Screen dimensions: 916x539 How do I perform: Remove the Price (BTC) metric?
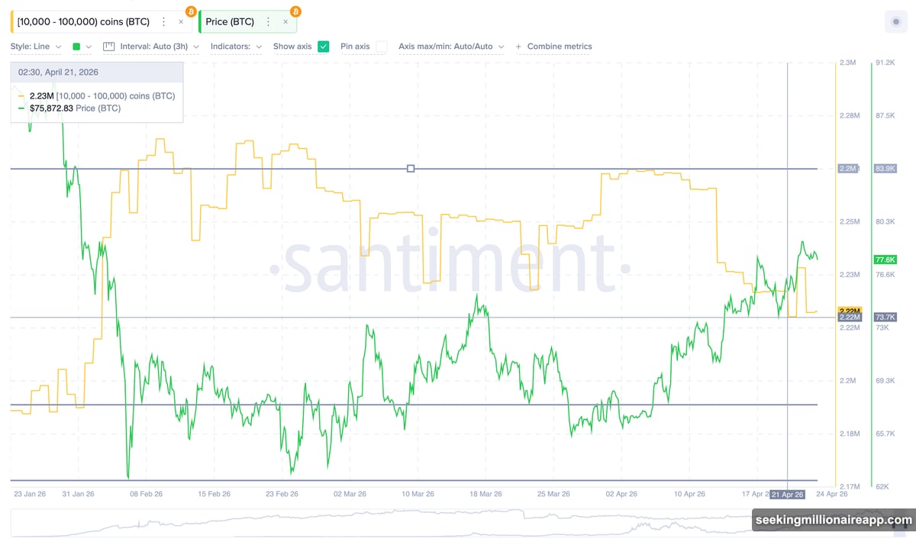point(285,22)
